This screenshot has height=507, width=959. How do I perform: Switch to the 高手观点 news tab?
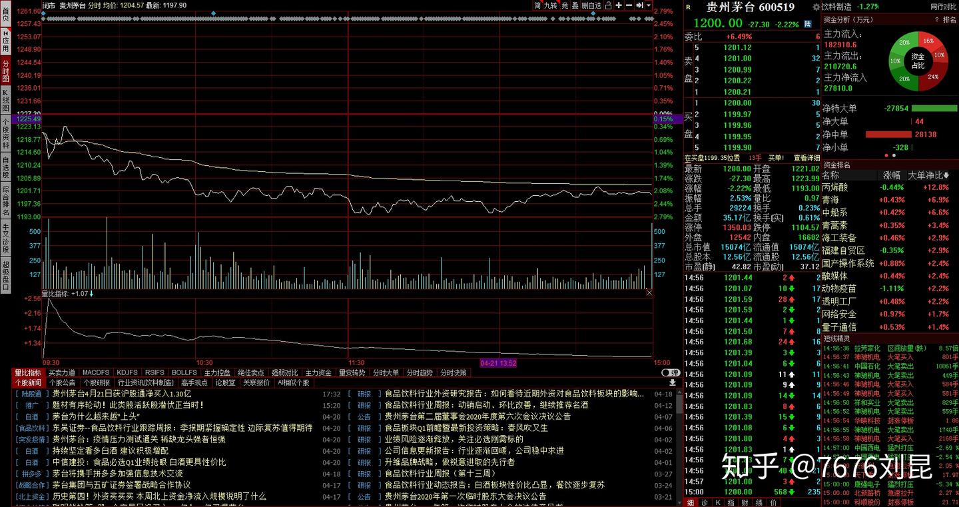194,382
